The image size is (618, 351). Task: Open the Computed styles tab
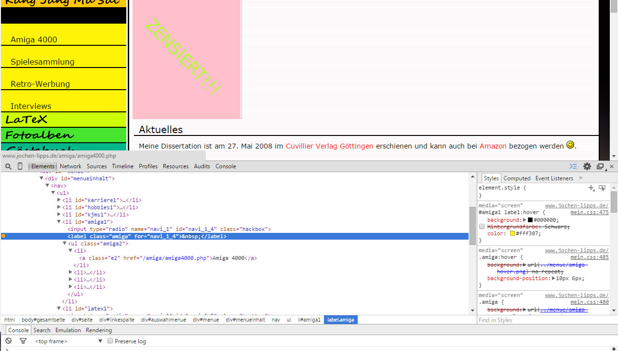[517, 178]
